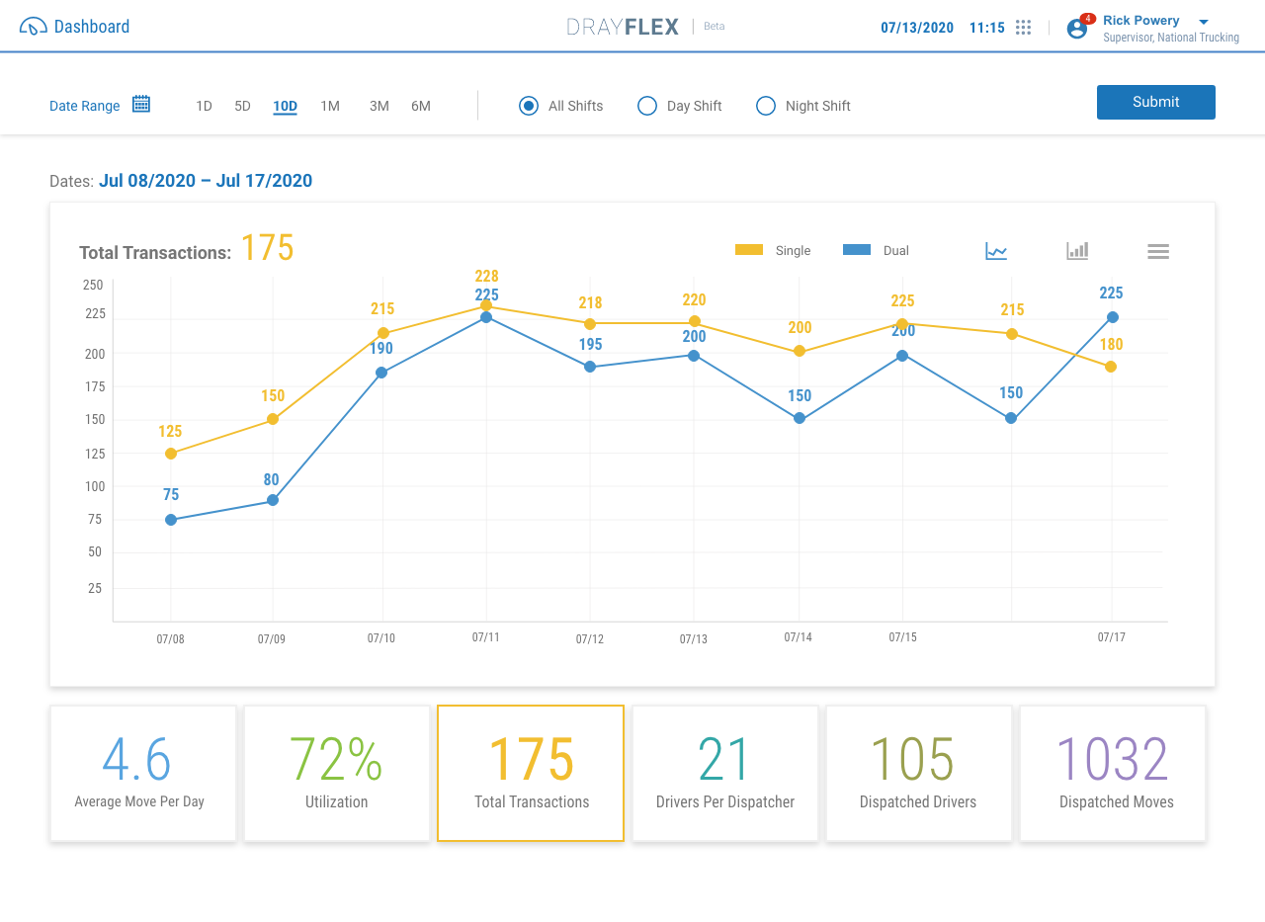Viewport: 1265px width, 922px height.
Task: Choose the 6M date range option
Action: (421, 106)
